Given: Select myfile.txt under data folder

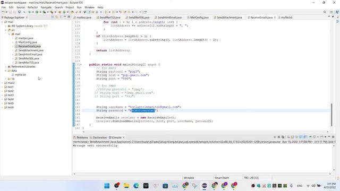Looking at the screenshot, I should [20, 75].
